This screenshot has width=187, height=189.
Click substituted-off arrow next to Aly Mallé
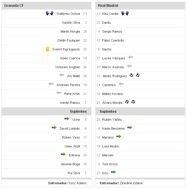click(61, 75)
